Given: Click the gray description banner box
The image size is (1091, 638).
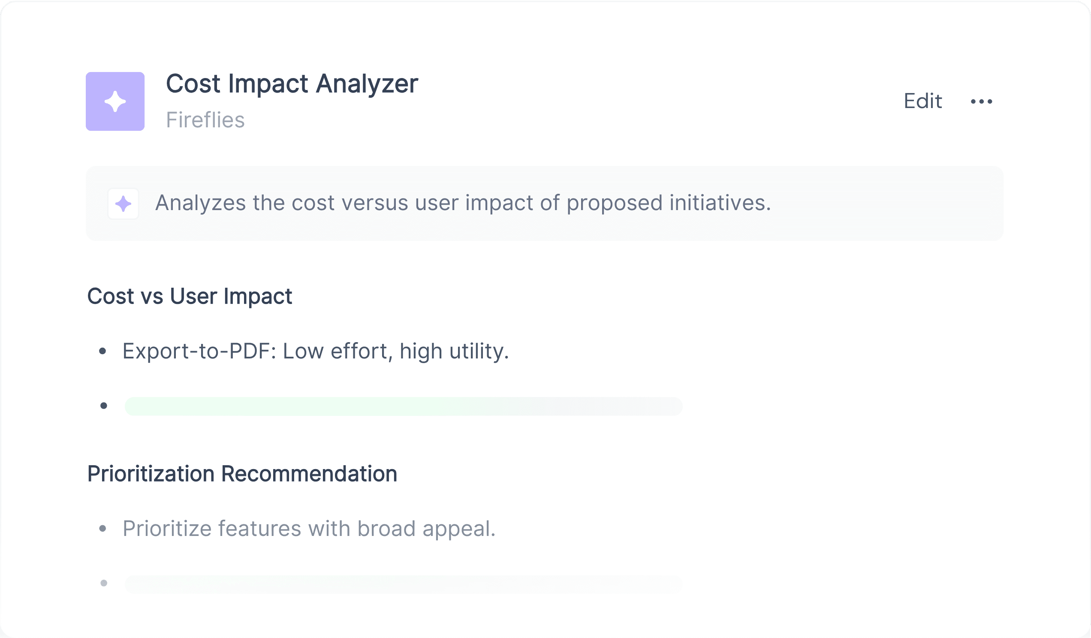Looking at the screenshot, I should [545, 203].
